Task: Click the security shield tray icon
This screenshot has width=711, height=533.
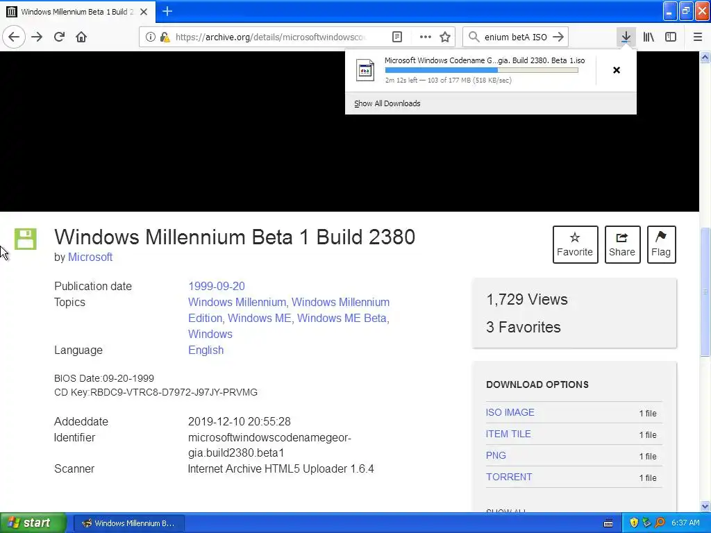Action: click(x=633, y=523)
